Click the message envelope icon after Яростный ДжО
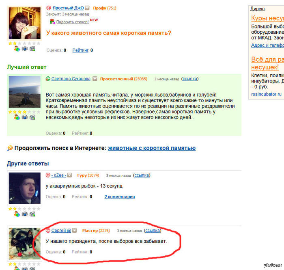This screenshot has width=284, height=270. [x=87, y=8]
